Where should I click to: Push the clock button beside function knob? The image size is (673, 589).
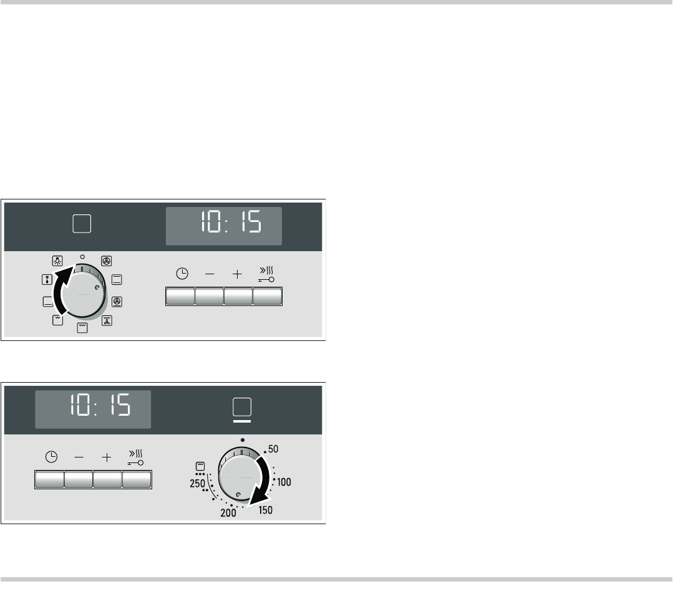pos(180,297)
